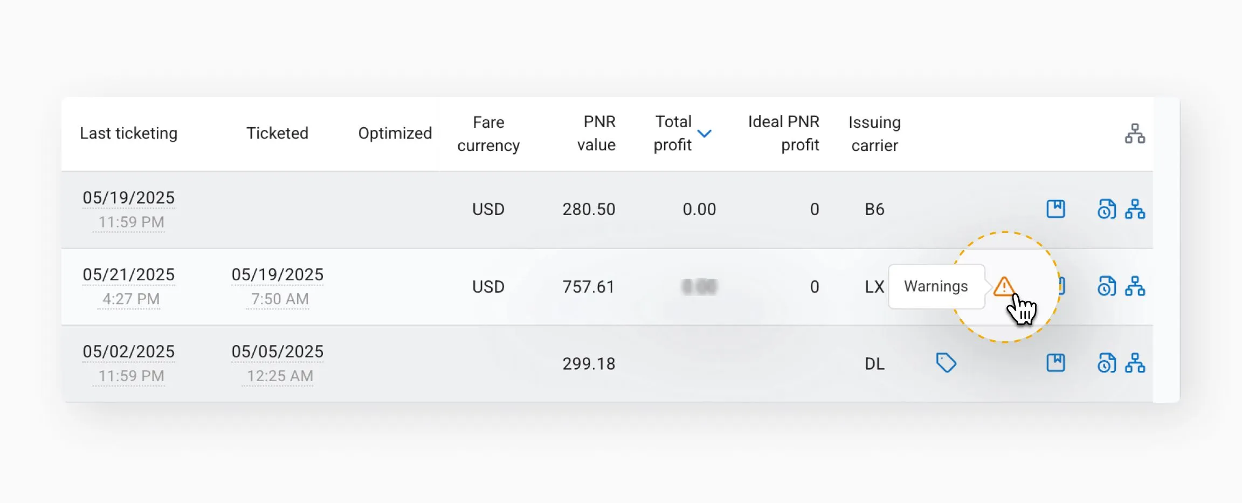Open the history clock icon in the LX row
This screenshot has height=503, width=1242.
(x=1106, y=286)
